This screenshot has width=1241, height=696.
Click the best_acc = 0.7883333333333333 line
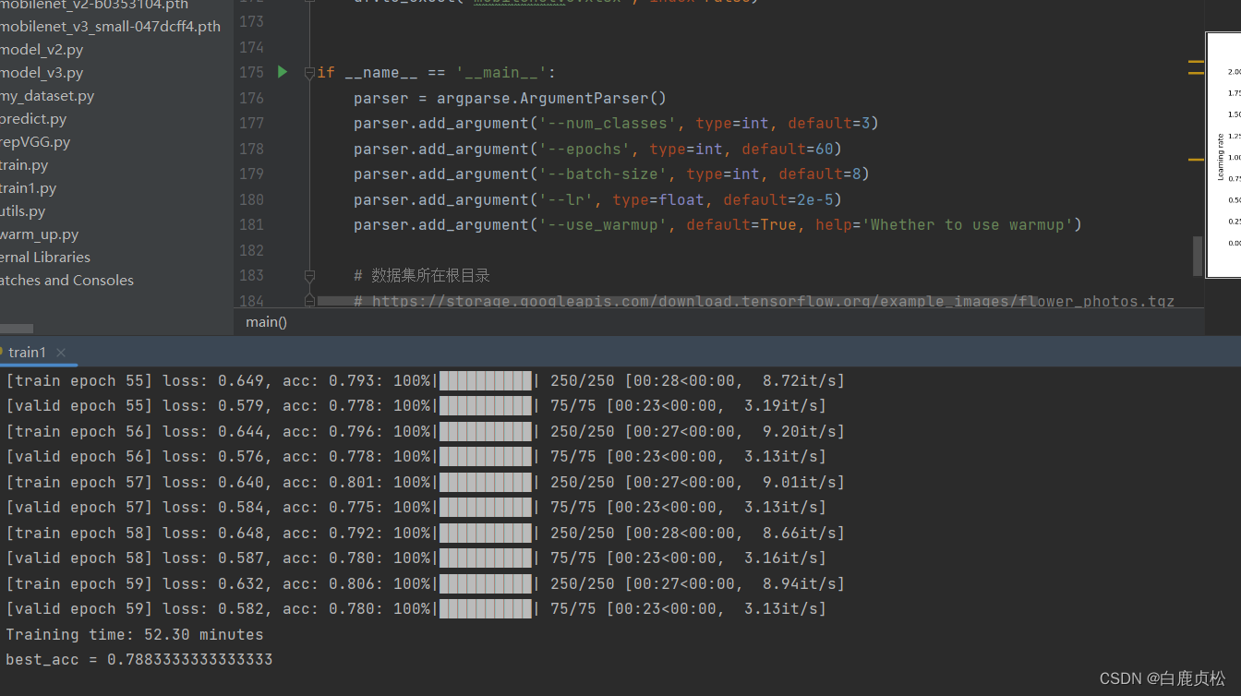[x=139, y=659]
